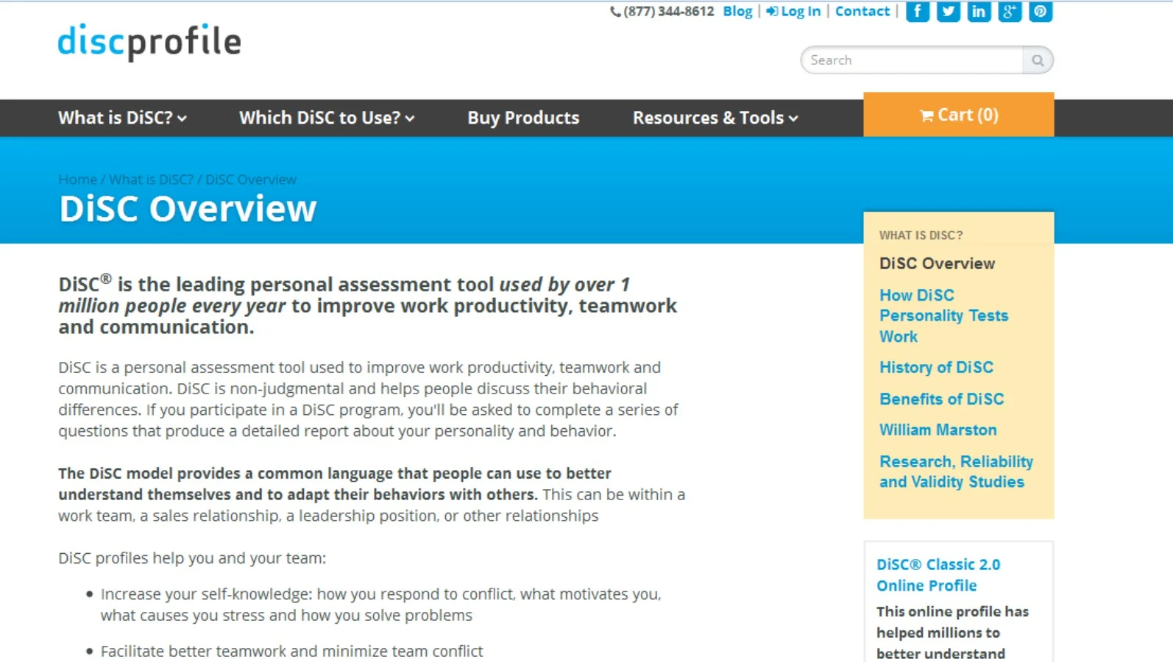Click the search magnifier button
This screenshot has width=1173, height=662.
[x=1038, y=60]
